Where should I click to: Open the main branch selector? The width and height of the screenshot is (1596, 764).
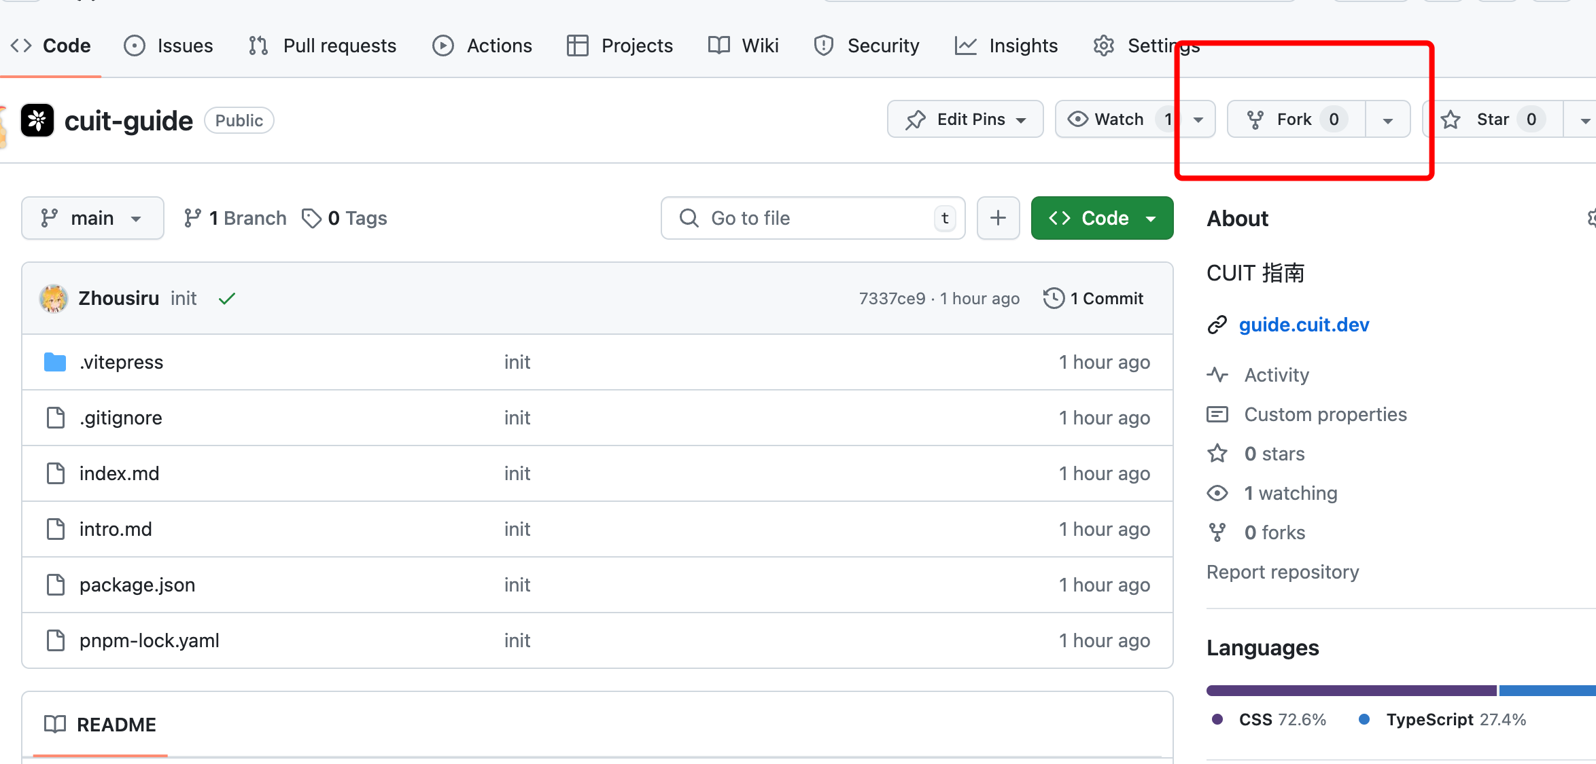click(92, 217)
